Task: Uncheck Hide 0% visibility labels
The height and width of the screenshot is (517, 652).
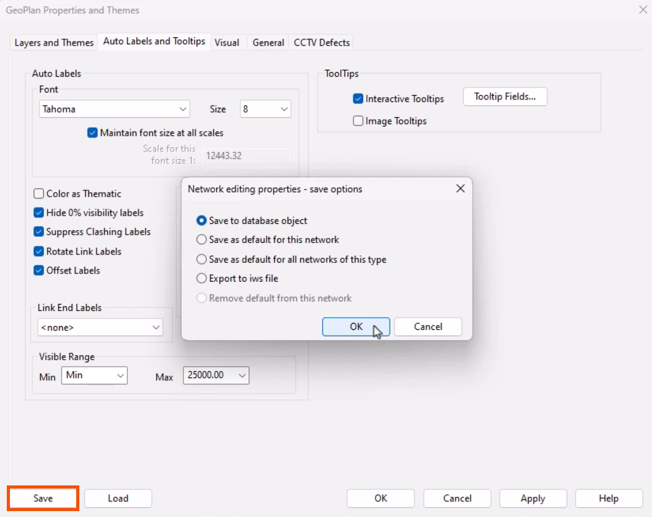Action: coord(39,212)
